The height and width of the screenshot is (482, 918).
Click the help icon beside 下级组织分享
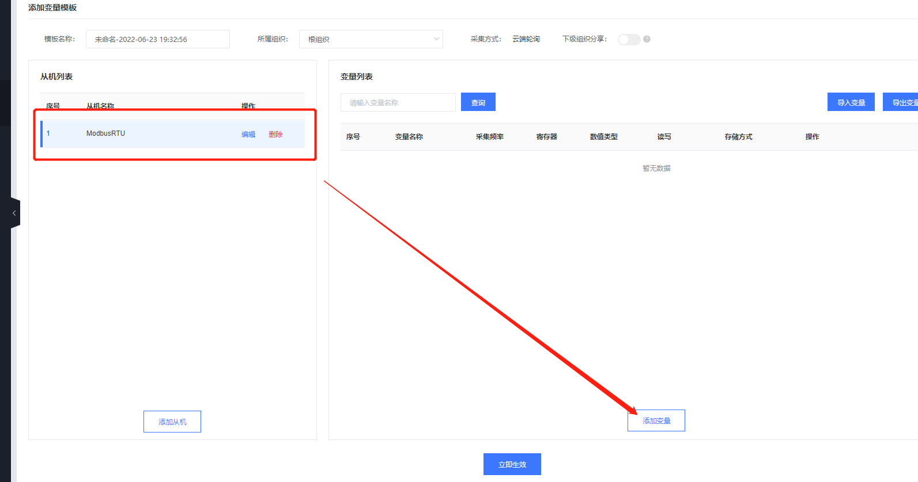click(647, 39)
